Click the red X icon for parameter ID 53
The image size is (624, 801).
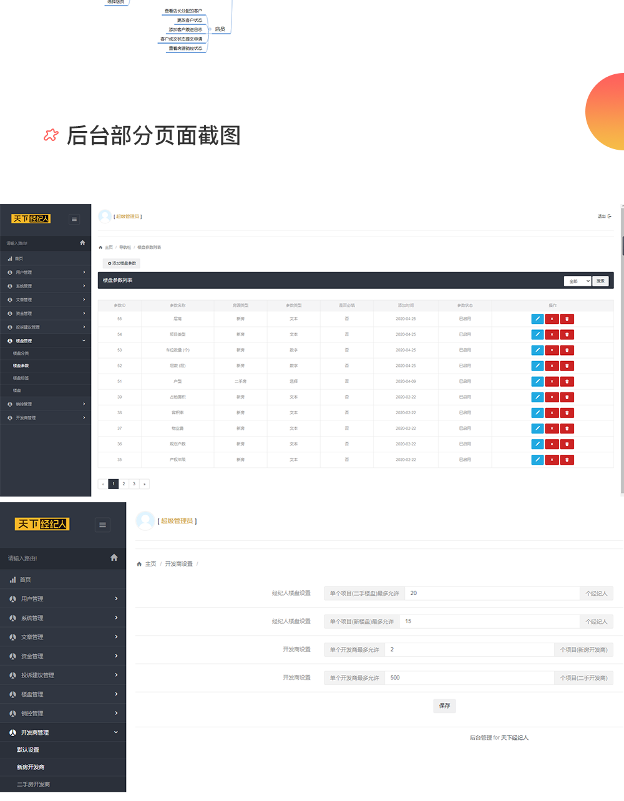click(552, 350)
